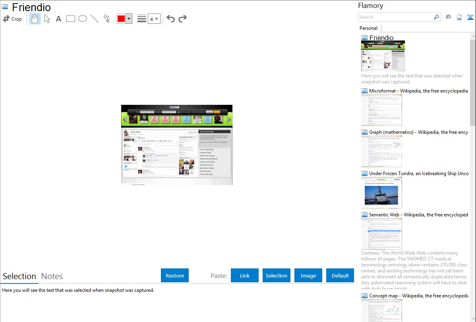
Task: Select the Microformat - Wikipedia list title
Action: click(418, 91)
